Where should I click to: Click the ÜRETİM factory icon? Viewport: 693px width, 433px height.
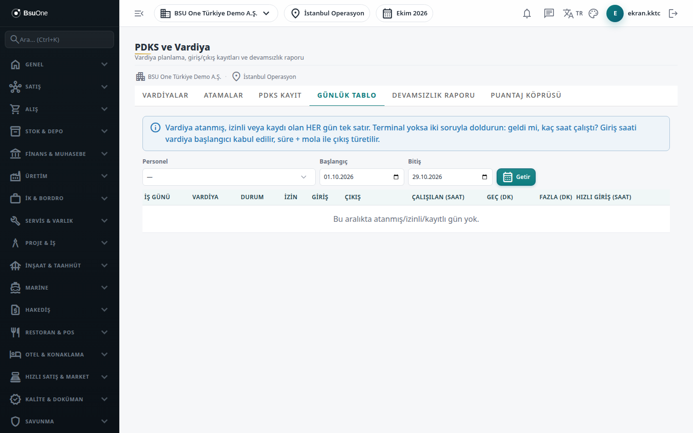pyautogui.click(x=15, y=176)
